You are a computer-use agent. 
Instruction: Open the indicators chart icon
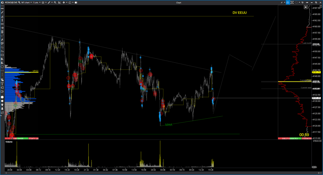pos(59,2)
